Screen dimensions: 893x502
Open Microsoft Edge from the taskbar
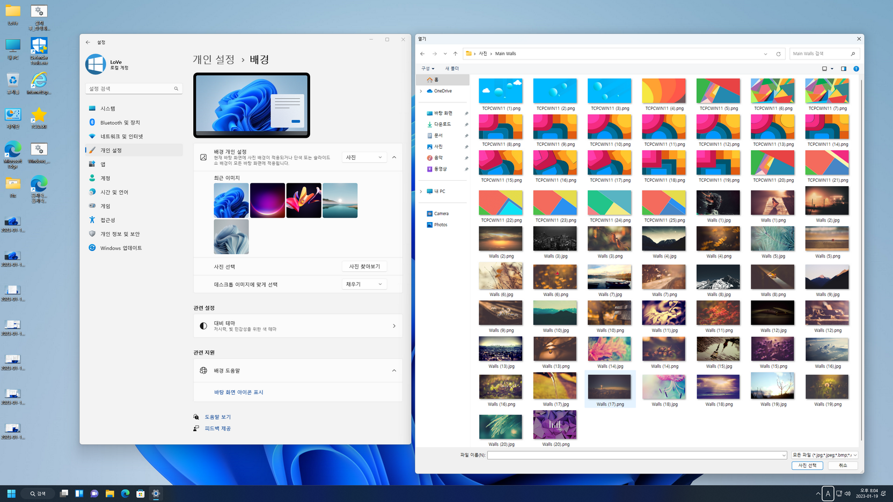[125, 493]
